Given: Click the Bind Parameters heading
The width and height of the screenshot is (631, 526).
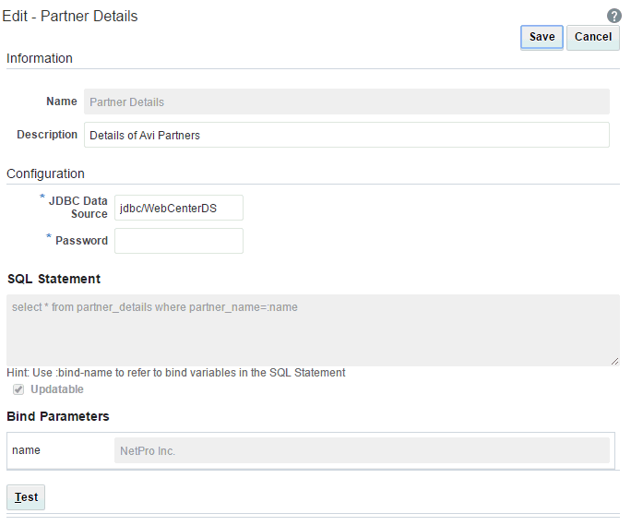Looking at the screenshot, I should (x=58, y=416).
